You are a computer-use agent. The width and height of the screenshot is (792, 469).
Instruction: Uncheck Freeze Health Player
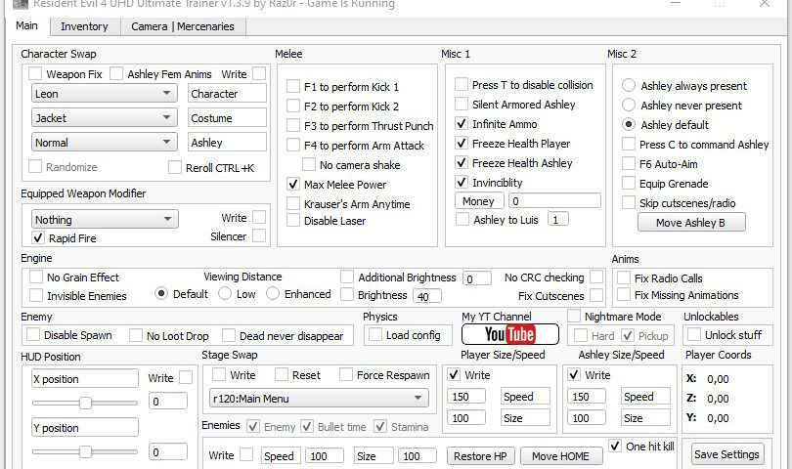pos(462,144)
